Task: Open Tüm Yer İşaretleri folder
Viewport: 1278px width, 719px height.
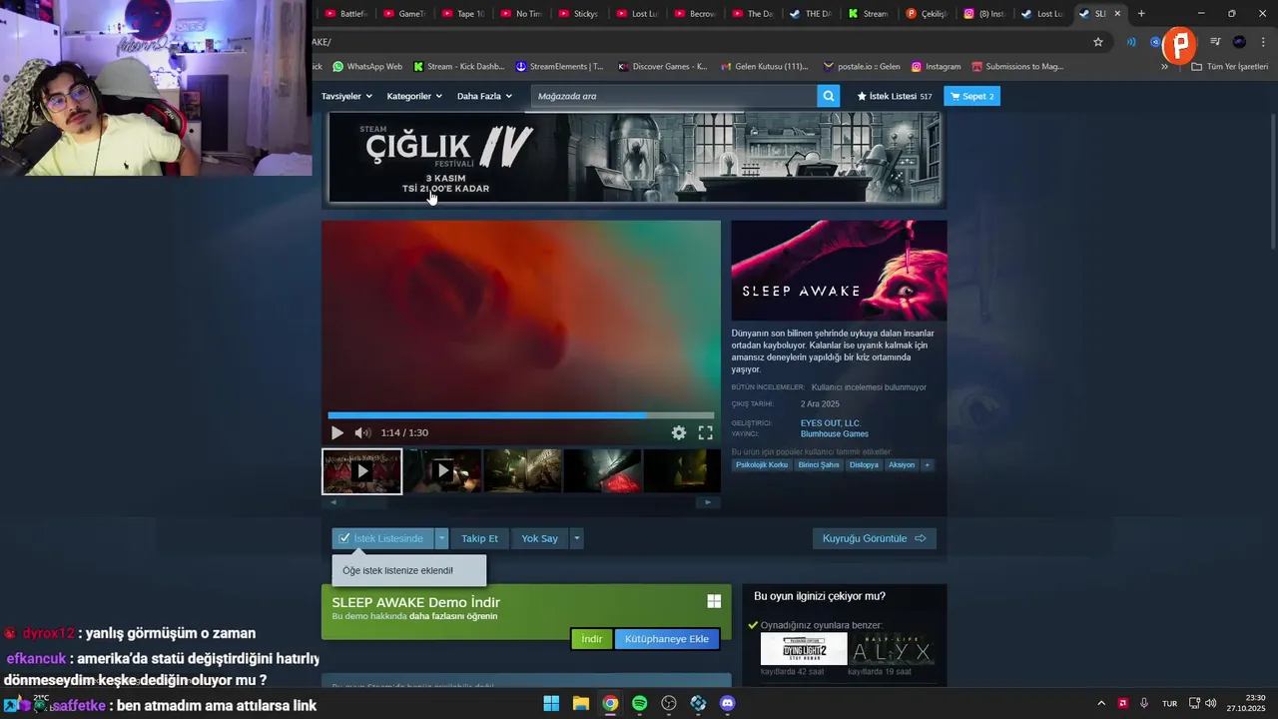Action: click(1230, 67)
